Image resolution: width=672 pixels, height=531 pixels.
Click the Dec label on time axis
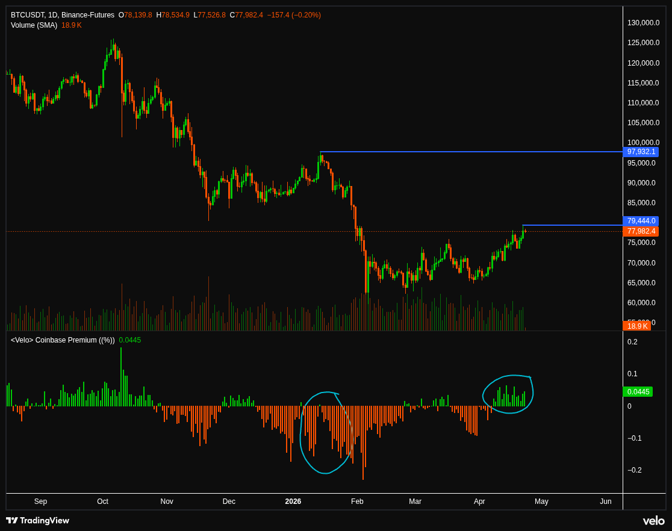coord(229,501)
